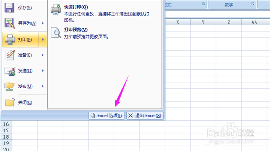The image size is (270, 151).
Task: Click the Prepare document pencil icon
Action: click(x=10, y=55)
